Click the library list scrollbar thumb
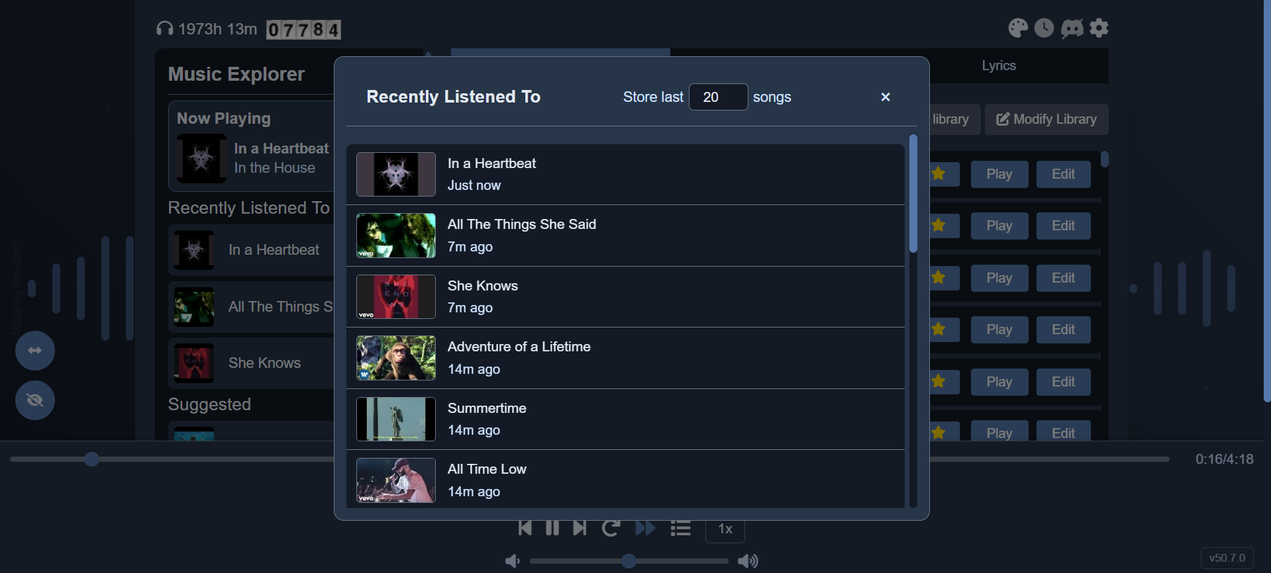Image resolution: width=1271 pixels, height=573 pixels. 1104,159
